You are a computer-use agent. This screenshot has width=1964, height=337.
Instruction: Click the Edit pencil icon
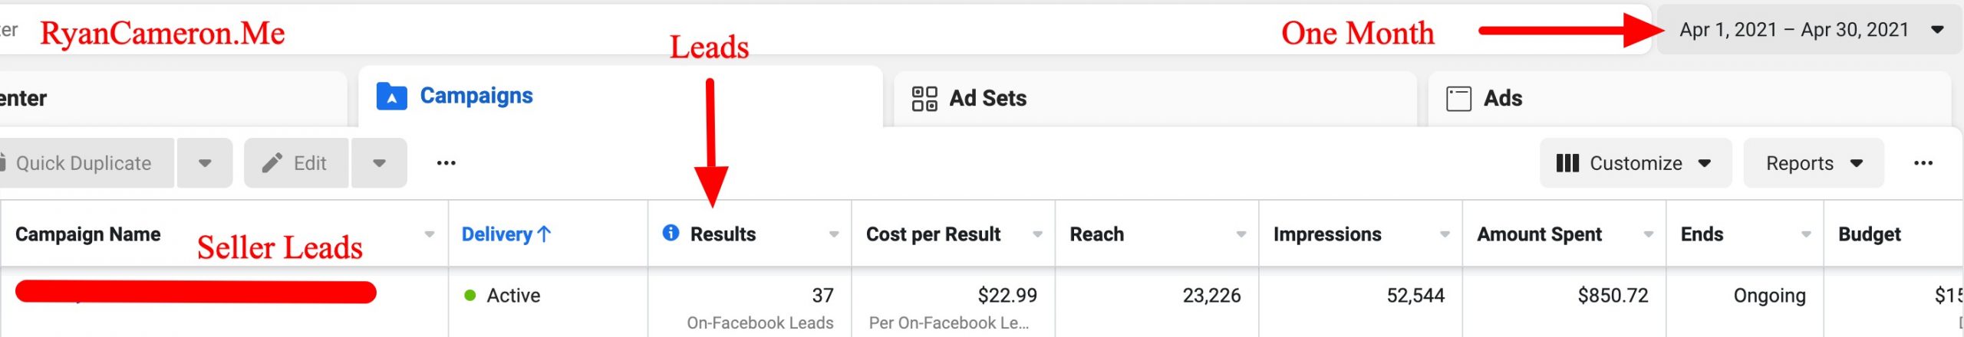click(272, 163)
